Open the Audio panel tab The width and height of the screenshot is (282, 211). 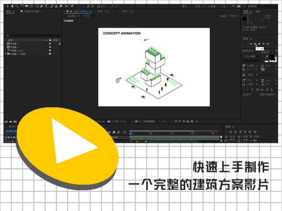coord(258,11)
